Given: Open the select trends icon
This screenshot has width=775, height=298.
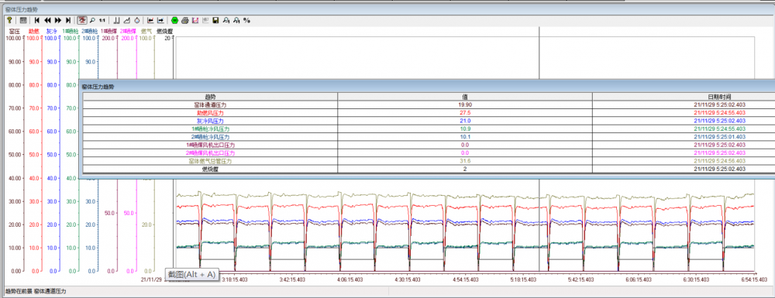Looking at the screenshot, I should pos(127,20).
